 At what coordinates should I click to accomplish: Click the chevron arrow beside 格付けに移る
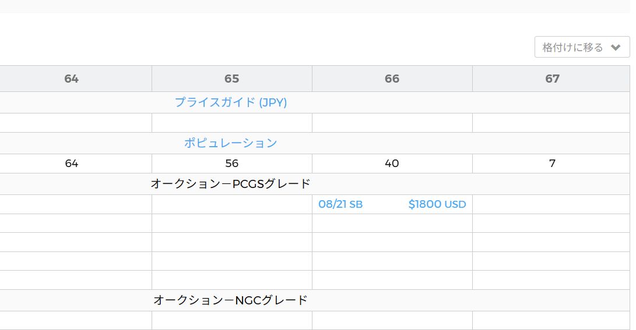616,48
